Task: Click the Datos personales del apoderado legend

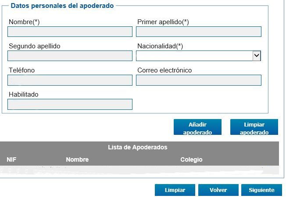Action: pyautogui.click(x=62, y=6)
